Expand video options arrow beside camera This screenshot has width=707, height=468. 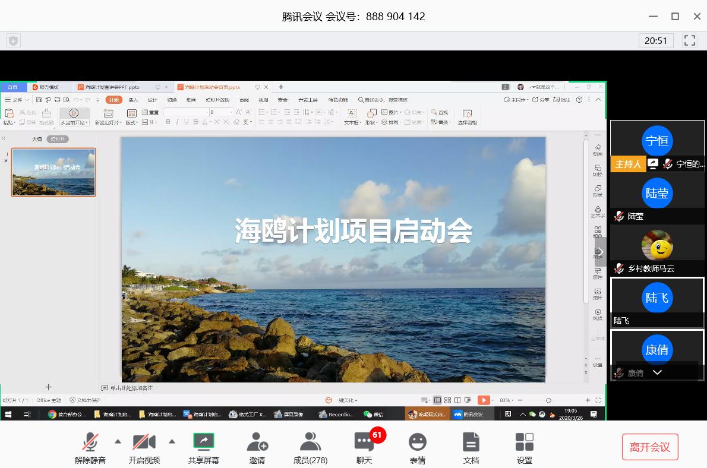pyautogui.click(x=172, y=441)
